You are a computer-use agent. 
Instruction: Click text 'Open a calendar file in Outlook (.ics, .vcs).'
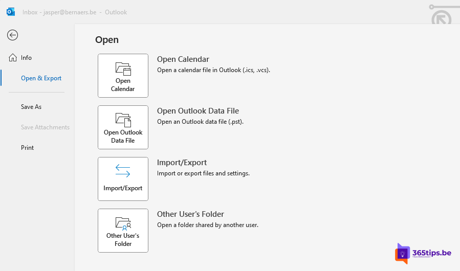pos(213,70)
